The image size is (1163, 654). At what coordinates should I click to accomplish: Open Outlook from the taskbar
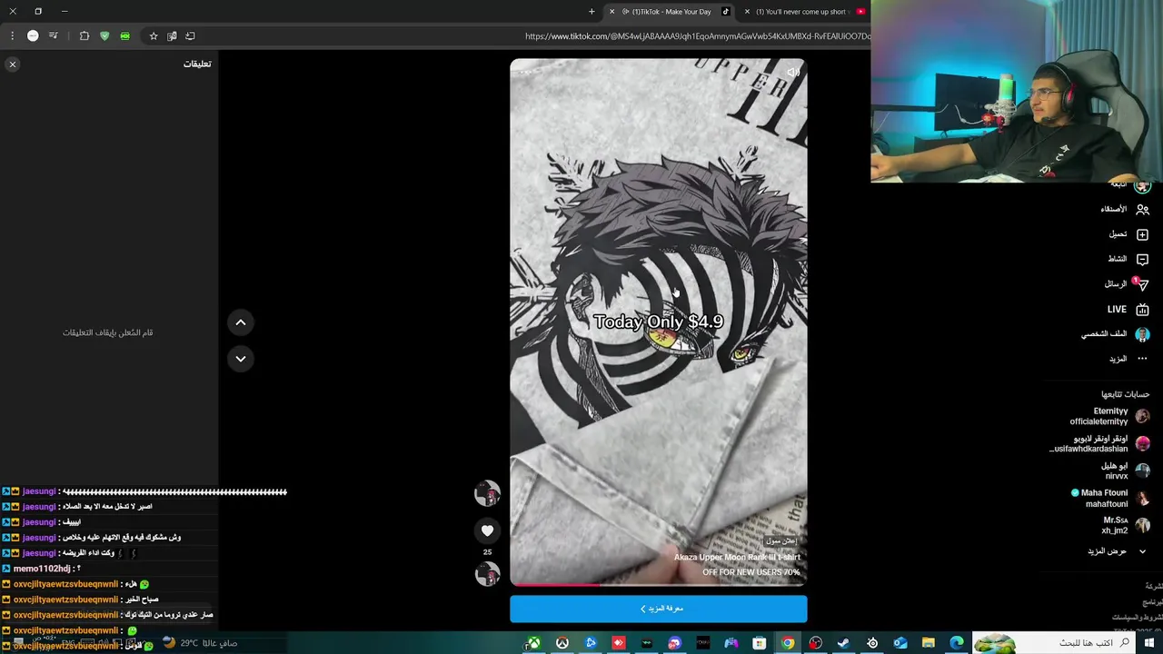tap(900, 643)
